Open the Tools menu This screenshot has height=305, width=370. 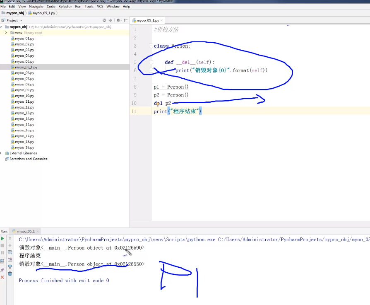pos(89,7)
